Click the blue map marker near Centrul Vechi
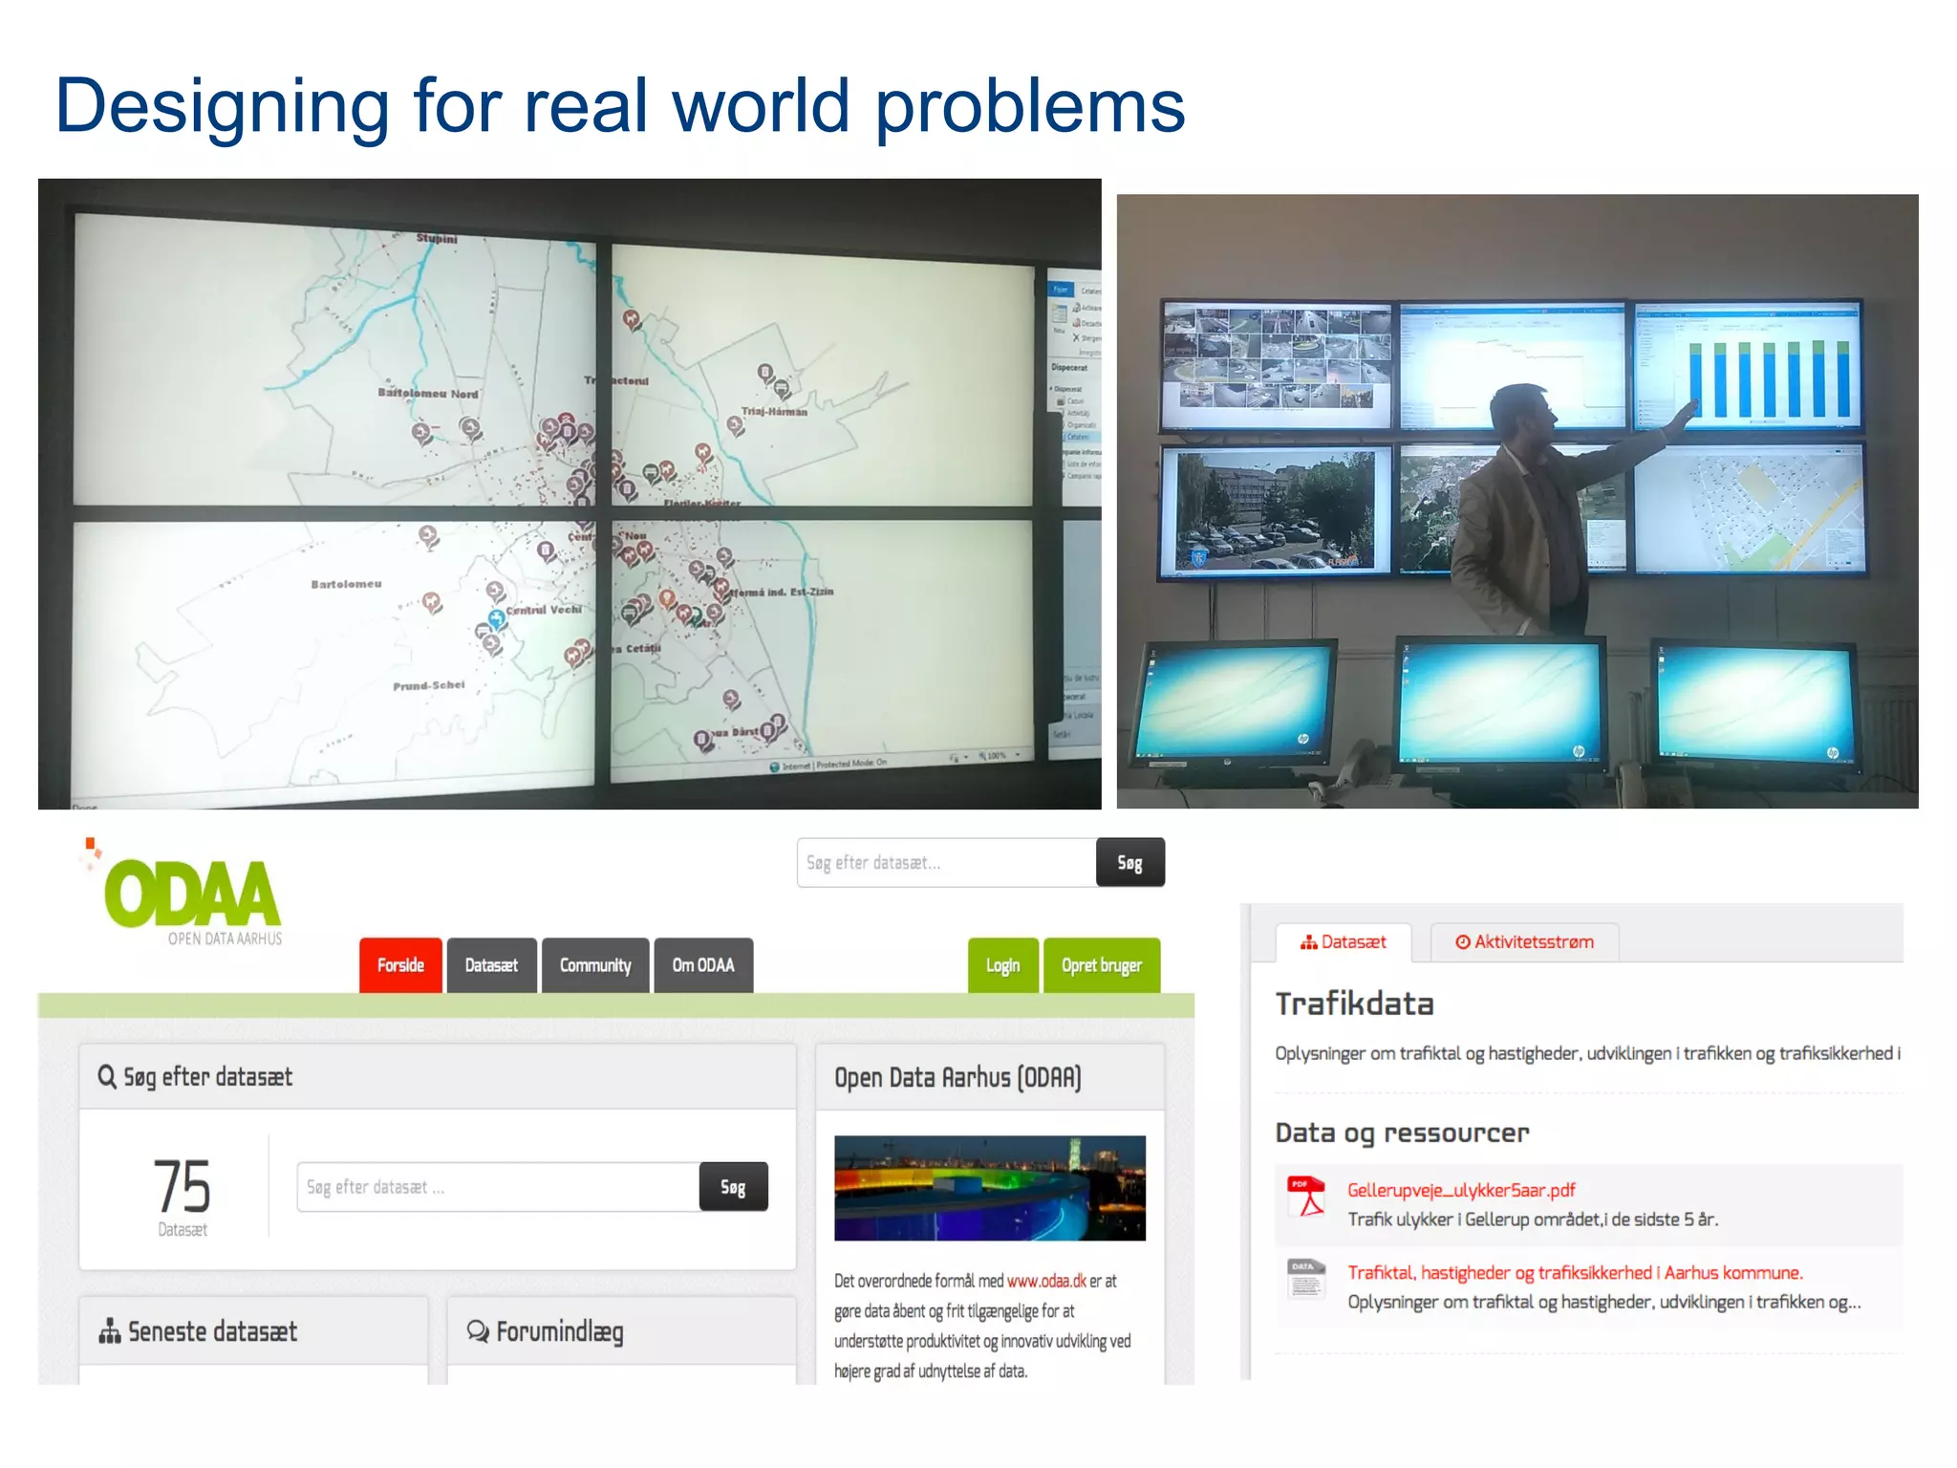This screenshot has height=1468, width=1957. (496, 619)
